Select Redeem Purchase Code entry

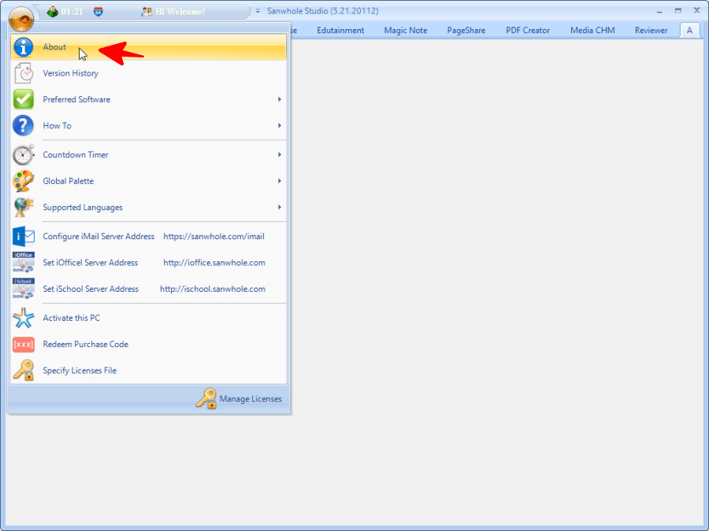coord(149,344)
